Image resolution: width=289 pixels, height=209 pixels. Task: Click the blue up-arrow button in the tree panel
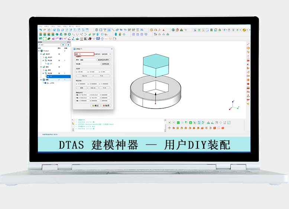pos(68,45)
